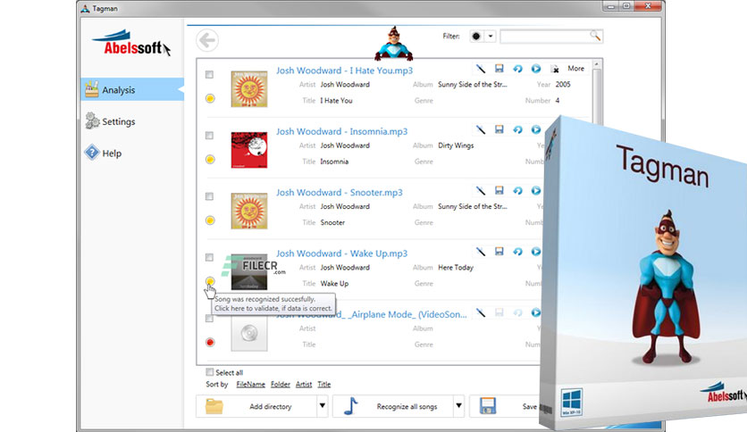
Task: Click remove file icon for I Hate You.mp3
Action: [554, 69]
